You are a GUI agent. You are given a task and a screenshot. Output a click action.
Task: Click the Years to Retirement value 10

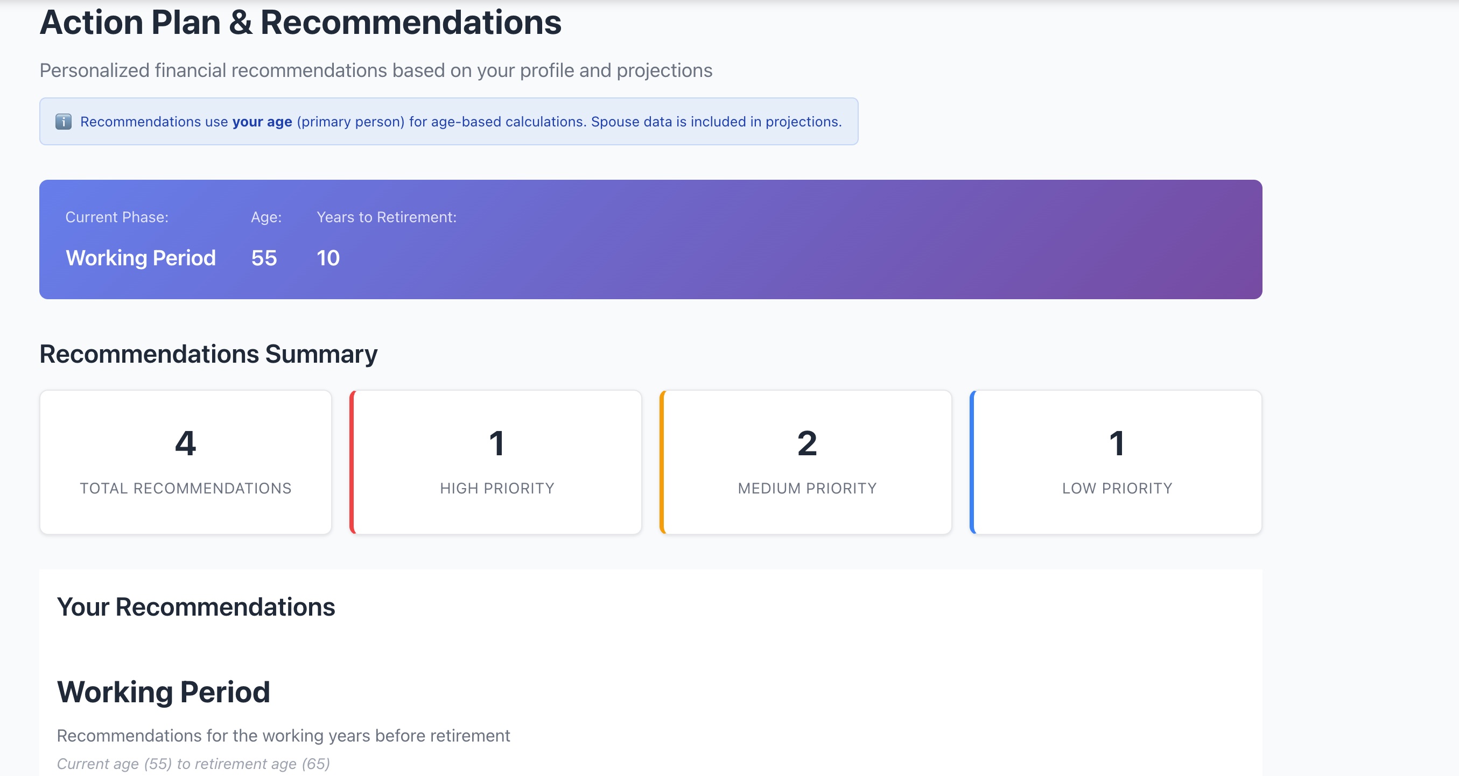coord(328,258)
